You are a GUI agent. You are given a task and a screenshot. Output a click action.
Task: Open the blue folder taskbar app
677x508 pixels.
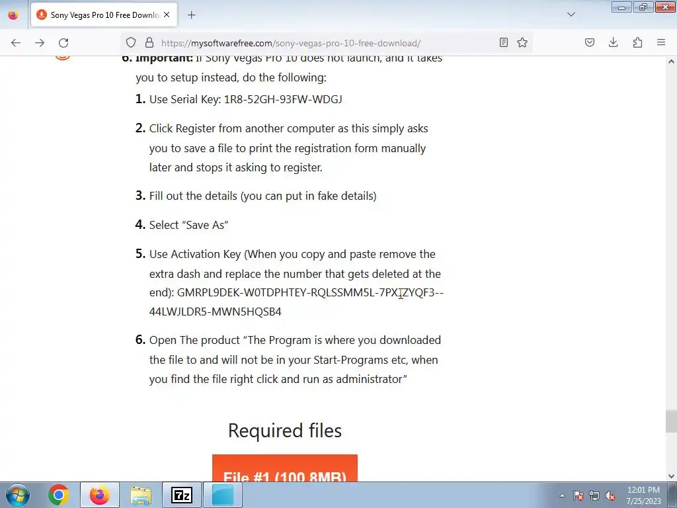[x=223, y=495]
